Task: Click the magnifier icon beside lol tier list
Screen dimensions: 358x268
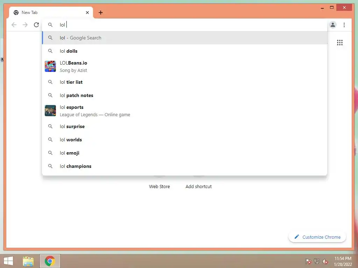Action: pos(50,82)
